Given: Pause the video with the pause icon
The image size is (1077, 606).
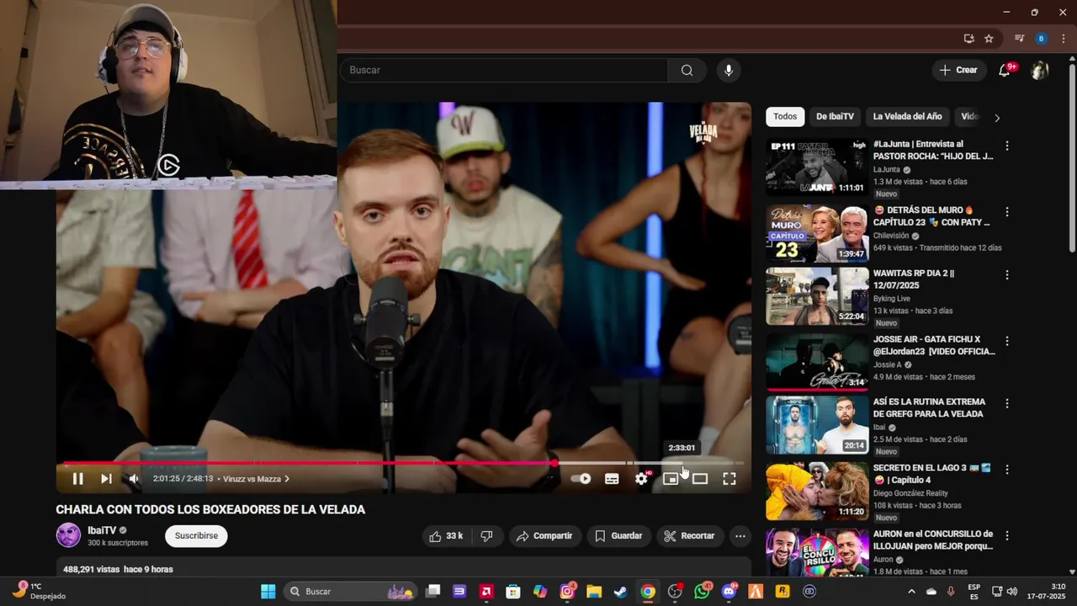Looking at the screenshot, I should click(x=77, y=479).
